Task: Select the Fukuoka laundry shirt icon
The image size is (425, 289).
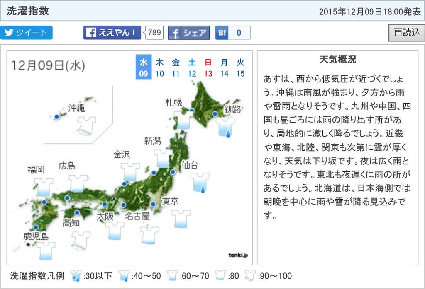Action: click(x=44, y=187)
